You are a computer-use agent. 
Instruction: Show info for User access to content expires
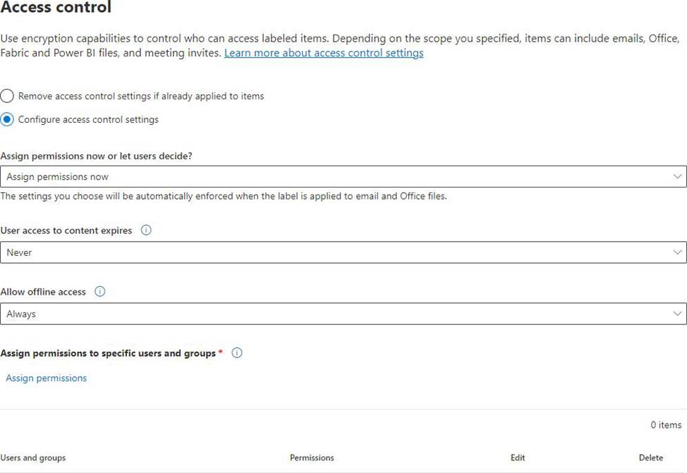tap(146, 231)
